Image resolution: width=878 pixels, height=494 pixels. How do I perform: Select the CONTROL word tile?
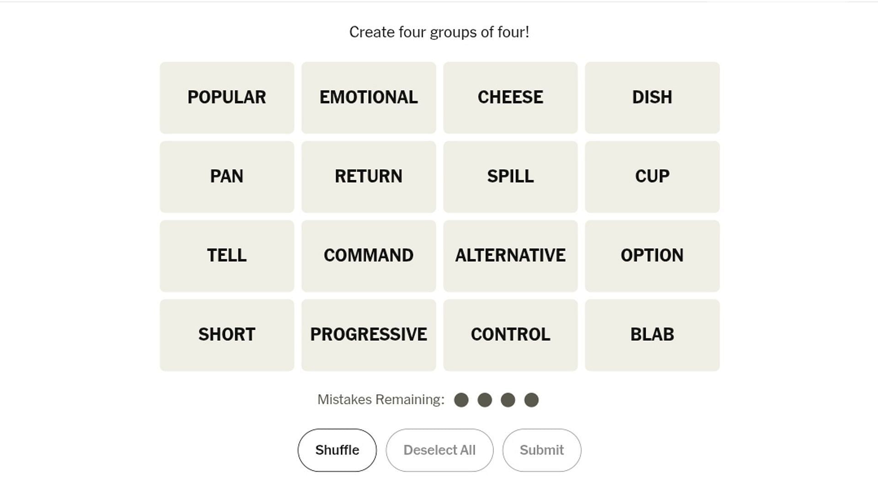coord(510,334)
